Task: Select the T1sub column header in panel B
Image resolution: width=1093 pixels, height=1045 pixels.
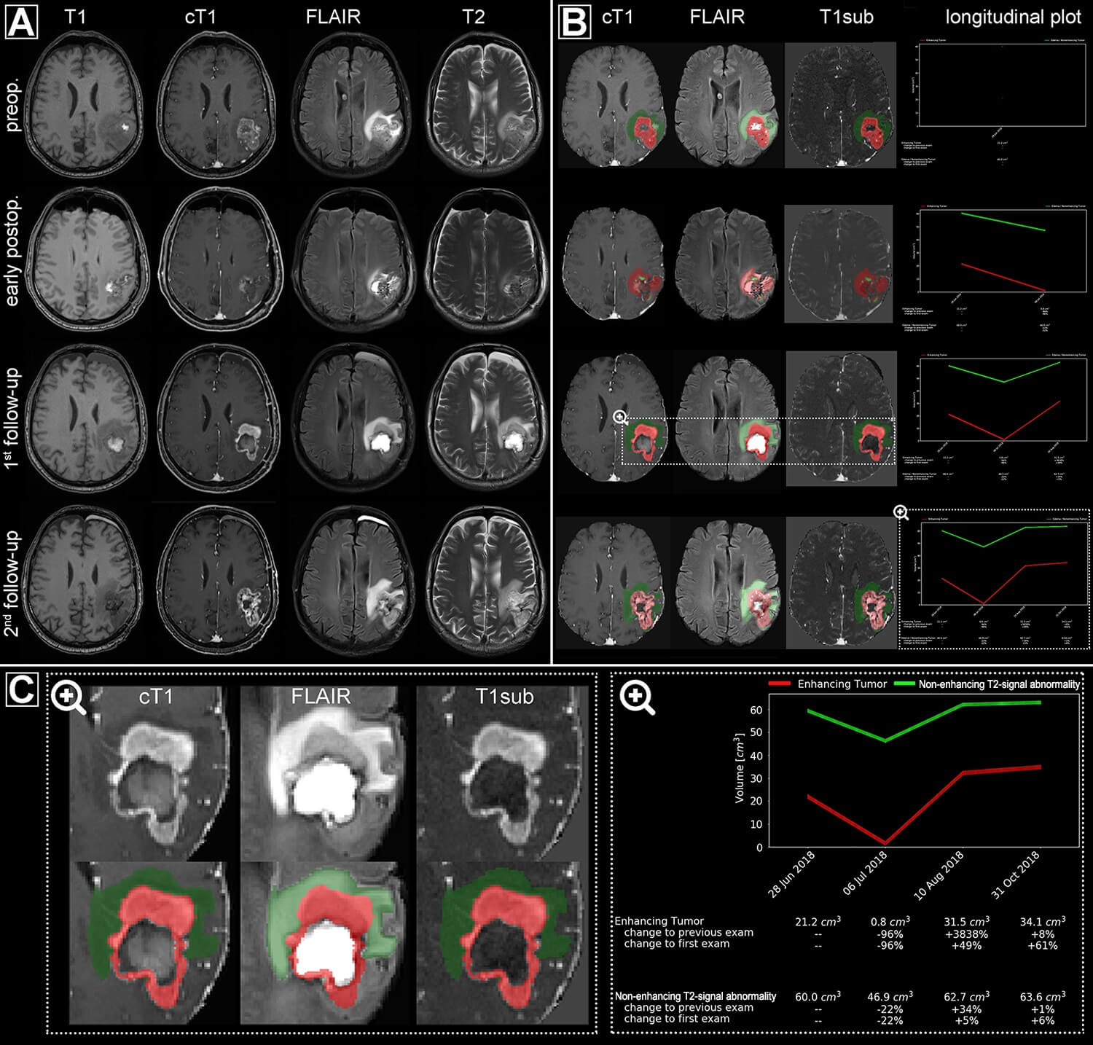Action: click(846, 17)
